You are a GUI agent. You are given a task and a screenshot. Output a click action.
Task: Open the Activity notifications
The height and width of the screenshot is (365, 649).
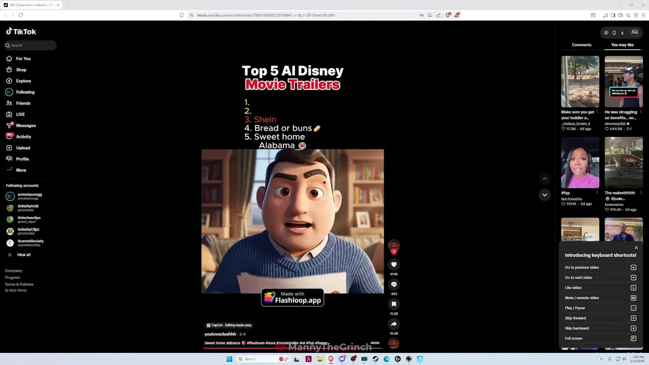(x=19, y=137)
